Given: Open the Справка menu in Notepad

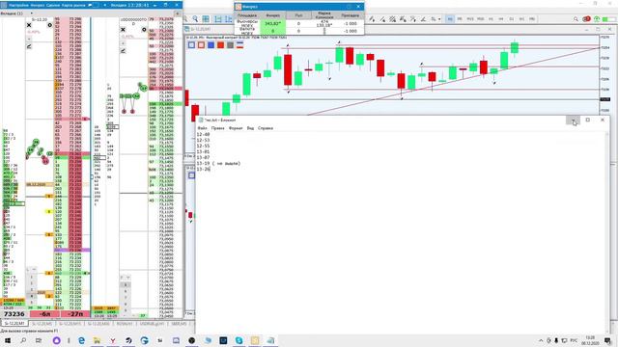Looking at the screenshot, I should pos(266,128).
